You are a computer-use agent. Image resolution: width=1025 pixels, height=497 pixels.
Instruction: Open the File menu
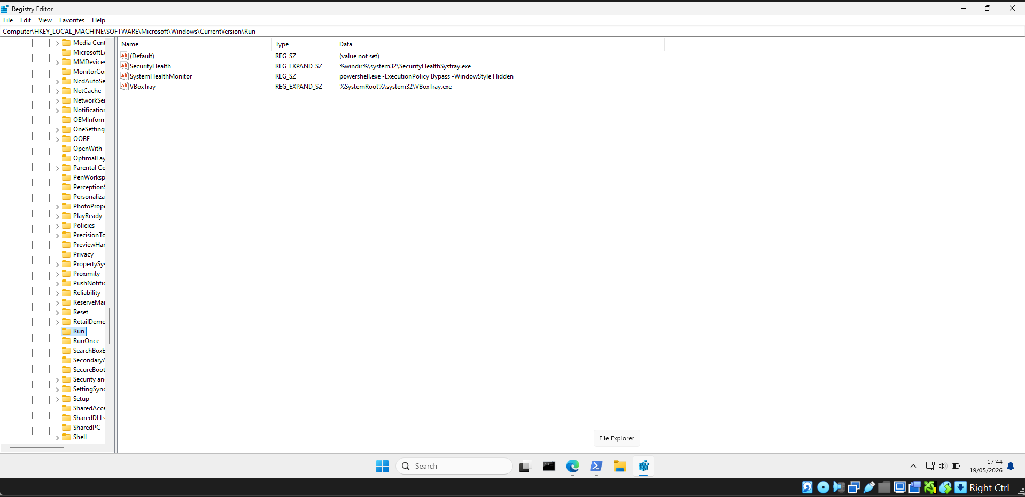pyautogui.click(x=8, y=20)
